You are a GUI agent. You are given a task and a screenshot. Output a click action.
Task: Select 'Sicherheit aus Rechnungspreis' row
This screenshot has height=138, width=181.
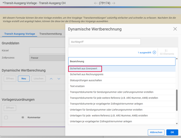coord(122,74)
